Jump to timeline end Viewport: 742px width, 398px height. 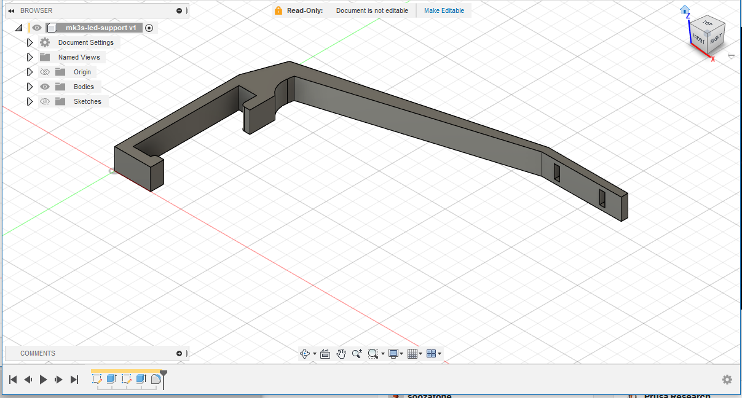74,380
